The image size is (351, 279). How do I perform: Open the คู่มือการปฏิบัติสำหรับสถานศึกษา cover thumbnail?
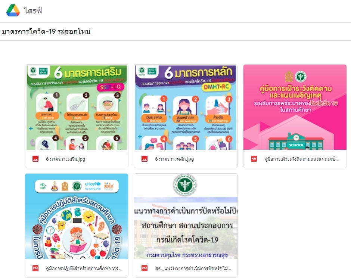(x=77, y=216)
